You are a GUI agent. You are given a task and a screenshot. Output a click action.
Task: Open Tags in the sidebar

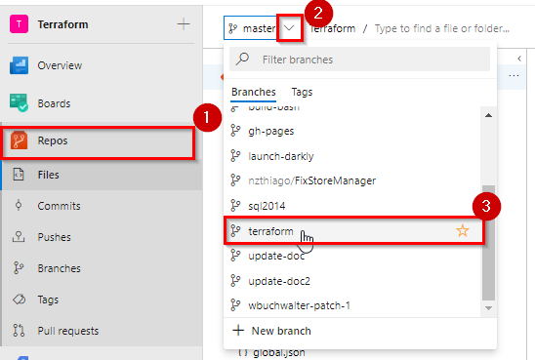(102, 300)
